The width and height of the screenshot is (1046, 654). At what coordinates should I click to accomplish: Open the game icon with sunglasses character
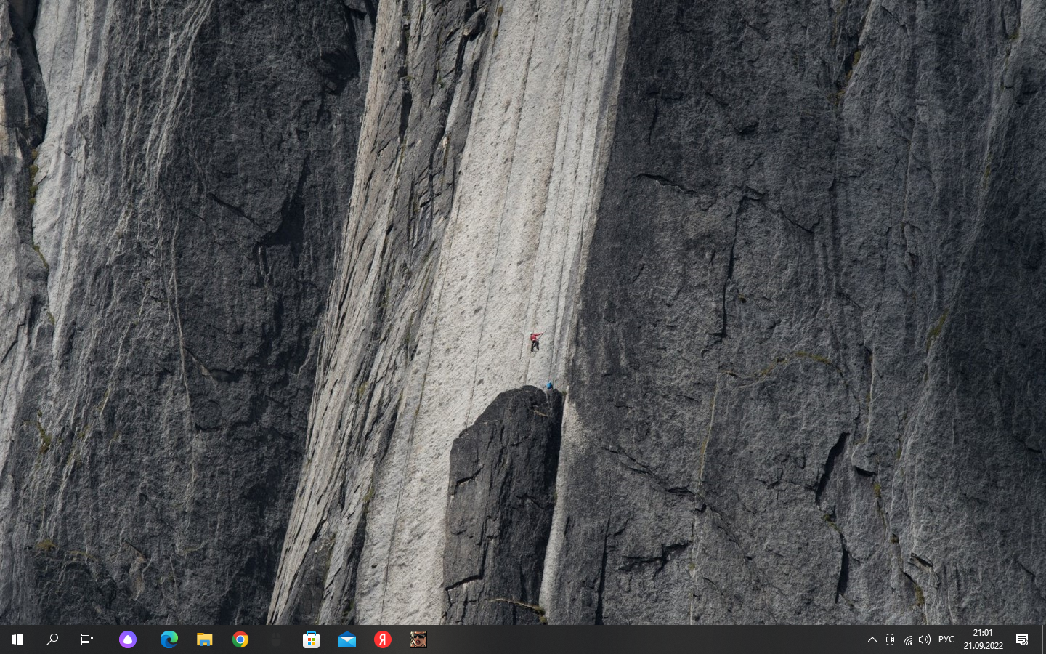coord(418,639)
